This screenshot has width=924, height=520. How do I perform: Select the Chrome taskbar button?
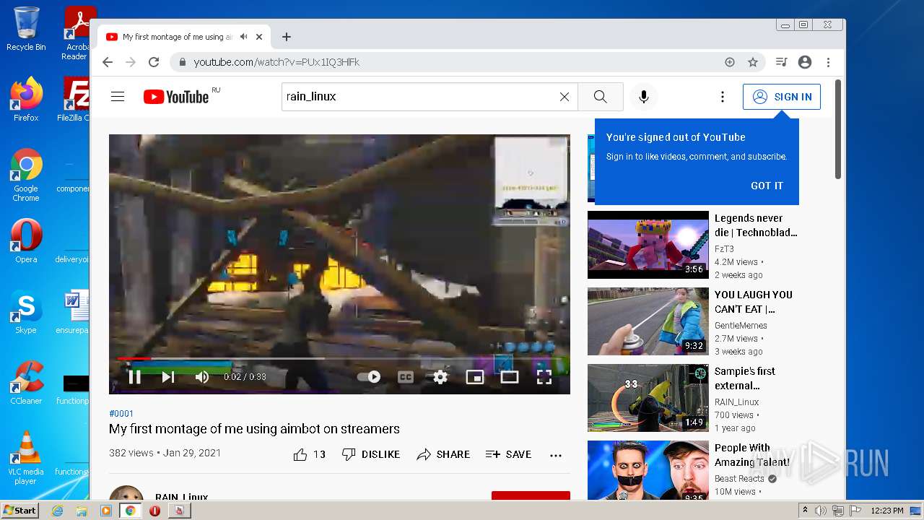click(x=130, y=511)
